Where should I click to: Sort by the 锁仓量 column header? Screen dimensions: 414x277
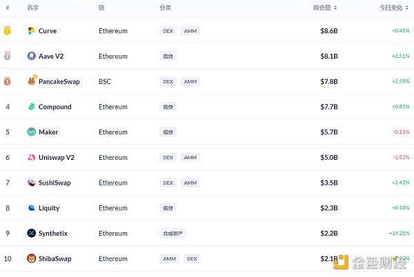326,8
